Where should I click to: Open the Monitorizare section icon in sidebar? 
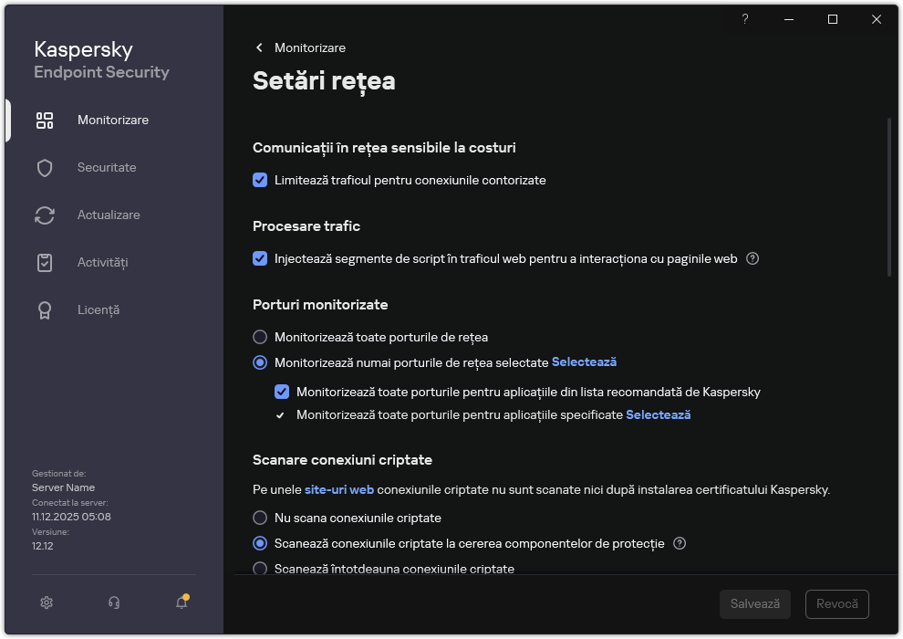click(x=45, y=120)
